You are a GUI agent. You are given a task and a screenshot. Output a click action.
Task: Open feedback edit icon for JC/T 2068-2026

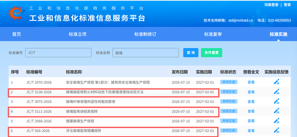coord(276,121)
